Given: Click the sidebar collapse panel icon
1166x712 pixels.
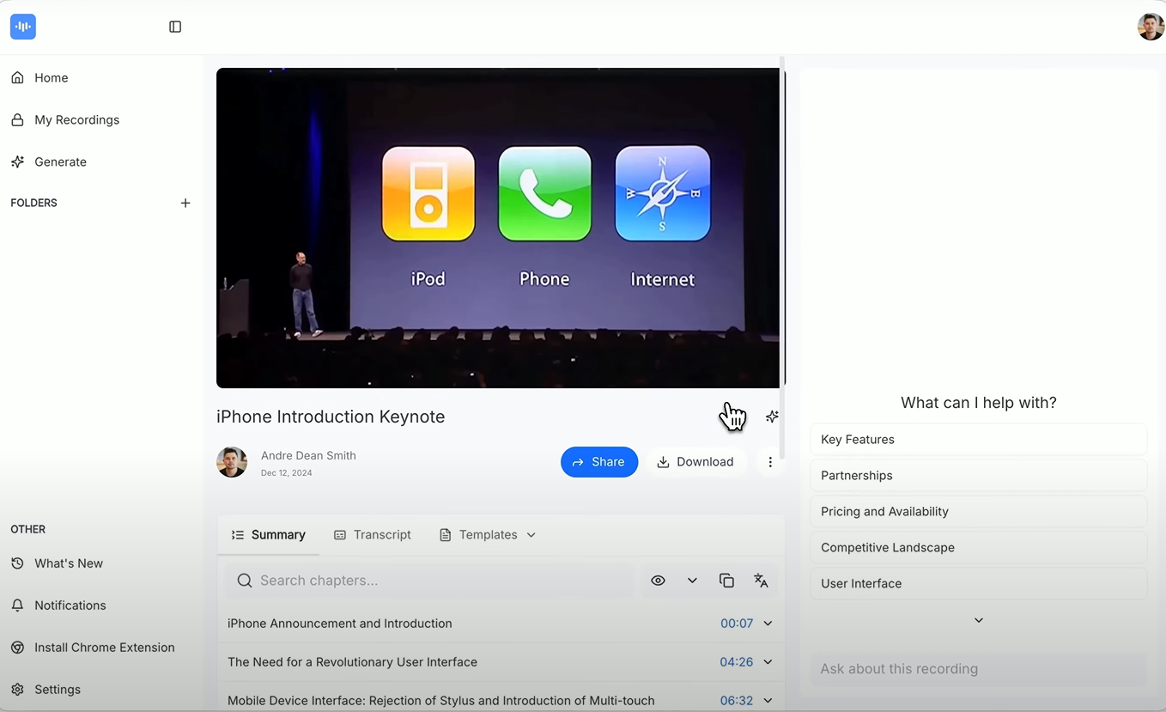Looking at the screenshot, I should tap(175, 27).
